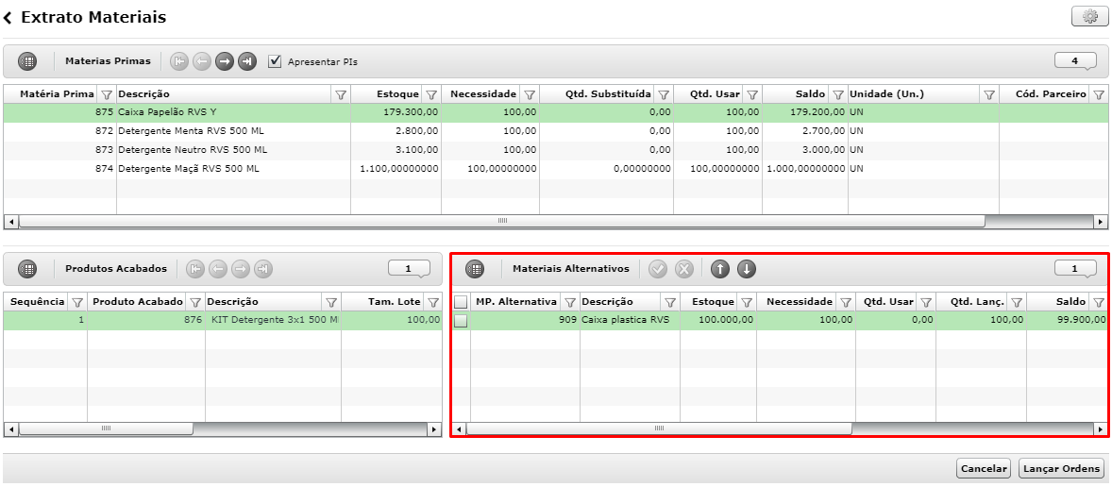This screenshot has width=1112, height=487.
Task: Go to next record in Materias Primas
Action: click(x=224, y=61)
